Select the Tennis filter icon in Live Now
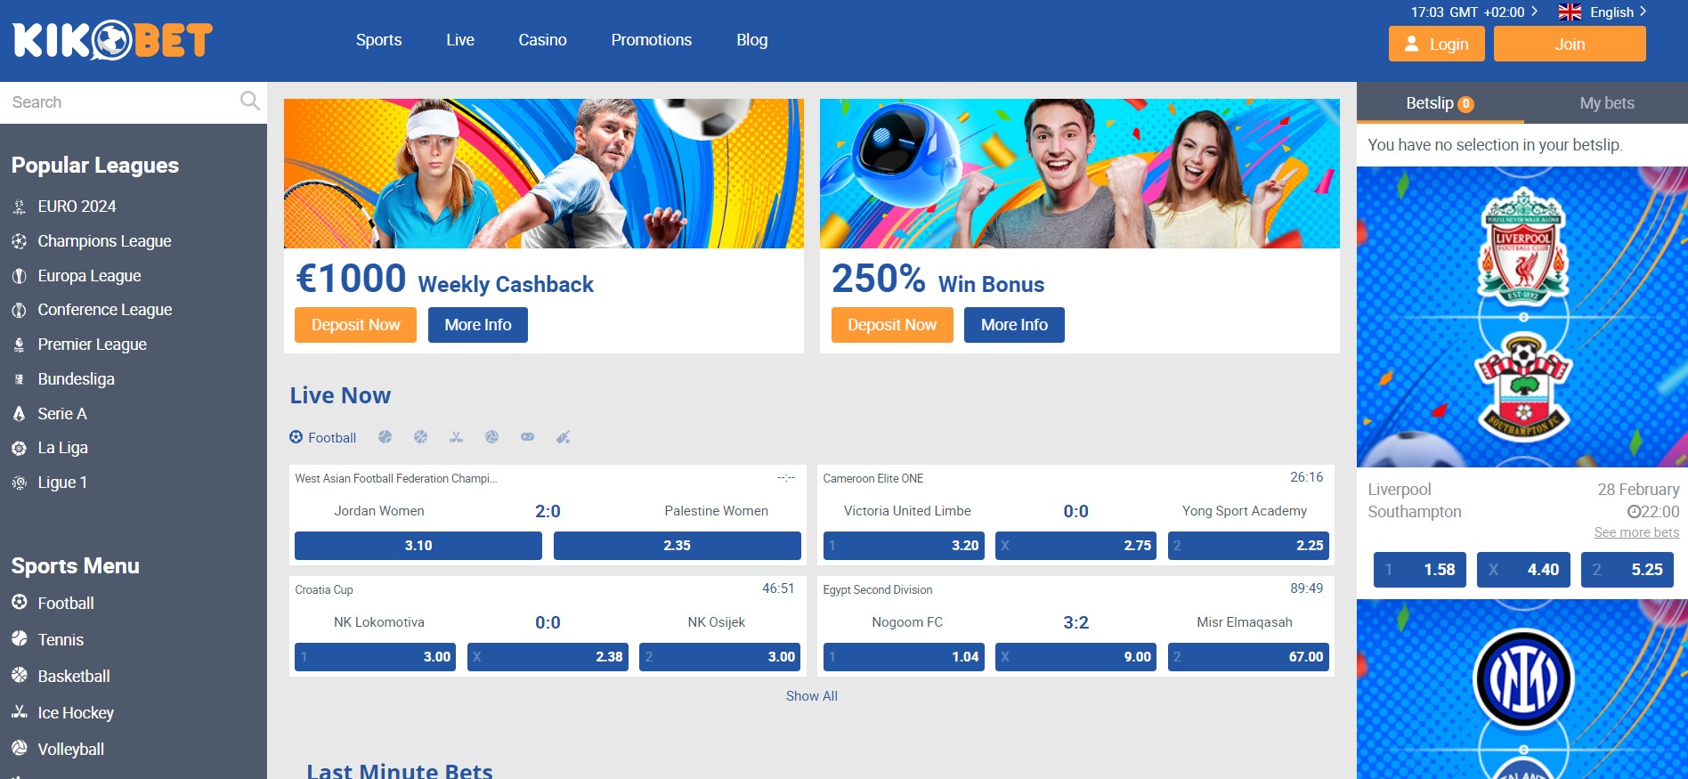Viewport: 1688px width, 779px height. (x=385, y=437)
